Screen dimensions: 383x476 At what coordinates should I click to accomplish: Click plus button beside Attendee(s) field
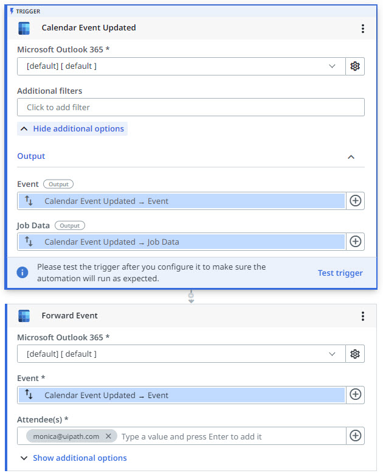pyautogui.click(x=355, y=436)
